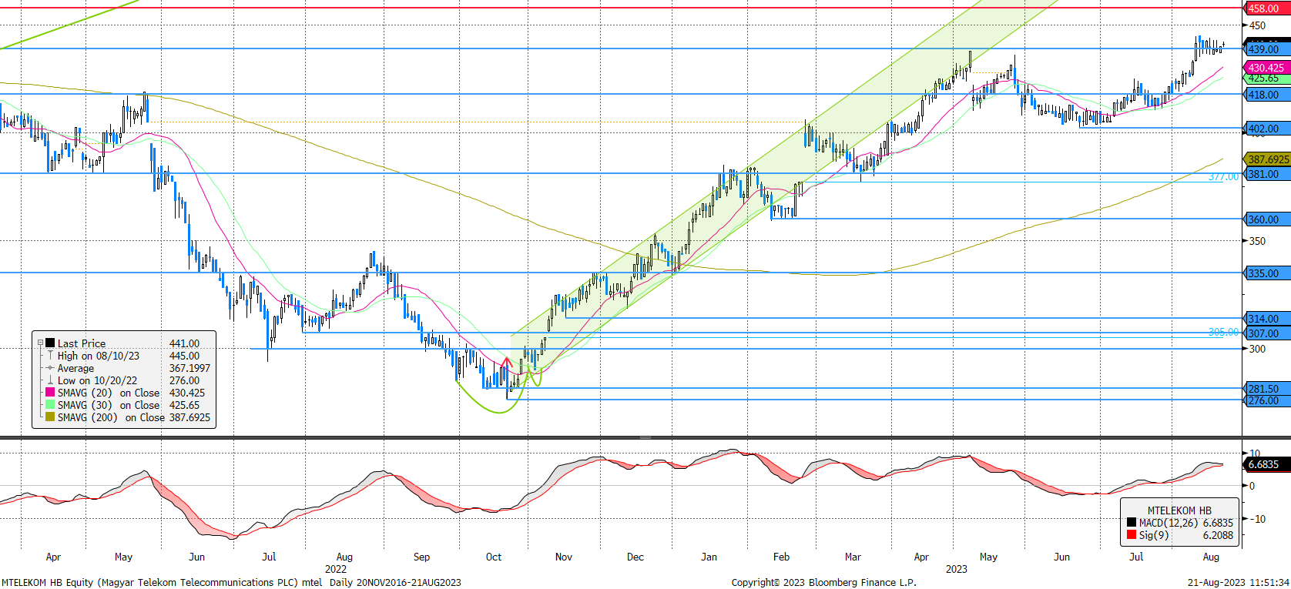Click the blue 335.00 price axis tag
Viewport: 1291px width, 589px height.
[1266, 273]
